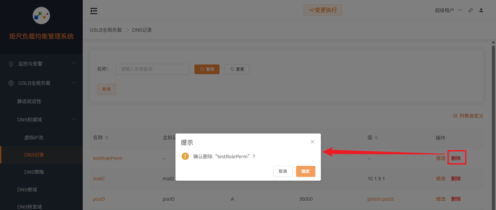
Task: Open the pytest-pool3 value link
Action: [x=381, y=199]
